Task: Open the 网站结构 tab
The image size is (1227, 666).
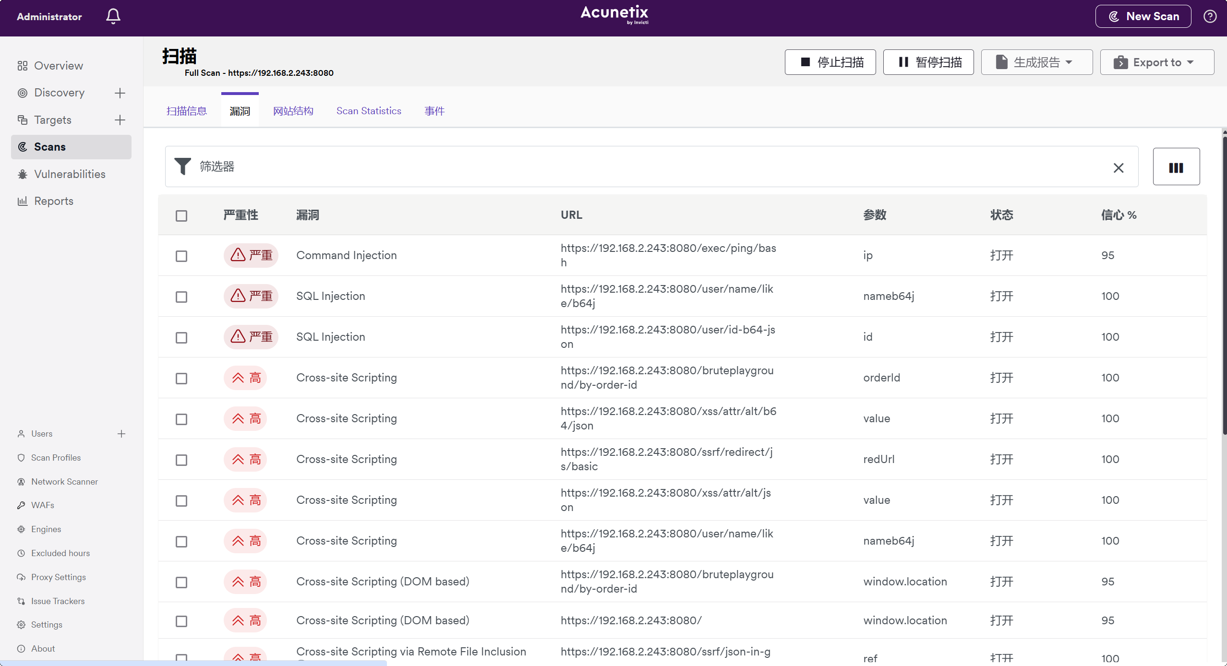Action: tap(293, 111)
